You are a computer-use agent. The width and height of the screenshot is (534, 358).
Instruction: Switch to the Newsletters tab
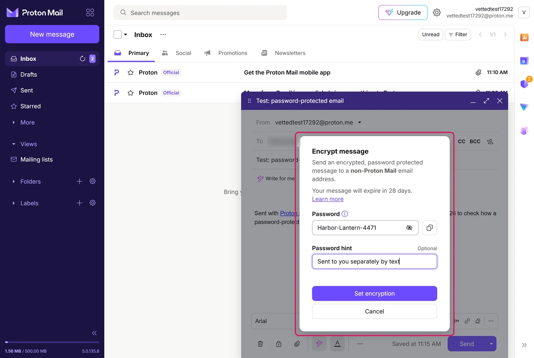pyautogui.click(x=283, y=53)
